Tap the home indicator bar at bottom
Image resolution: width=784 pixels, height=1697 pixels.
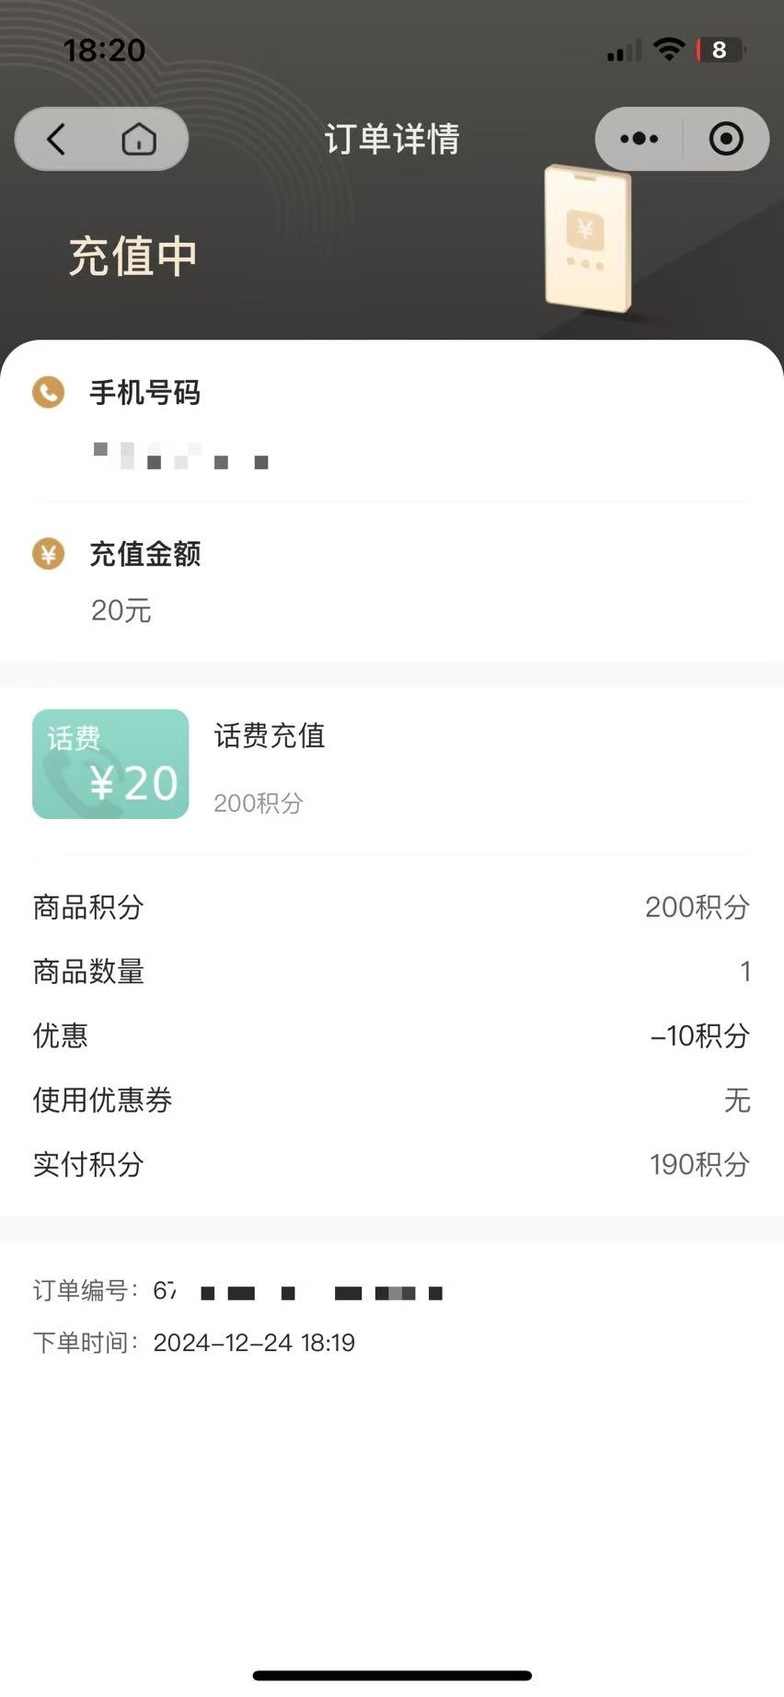(x=392, y=1675)
